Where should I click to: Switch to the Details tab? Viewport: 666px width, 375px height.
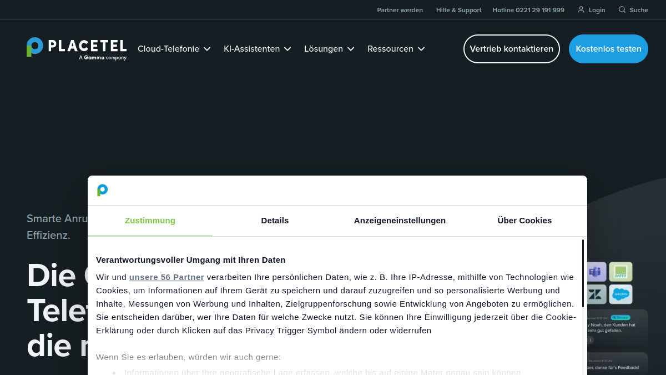click(275, 221)
